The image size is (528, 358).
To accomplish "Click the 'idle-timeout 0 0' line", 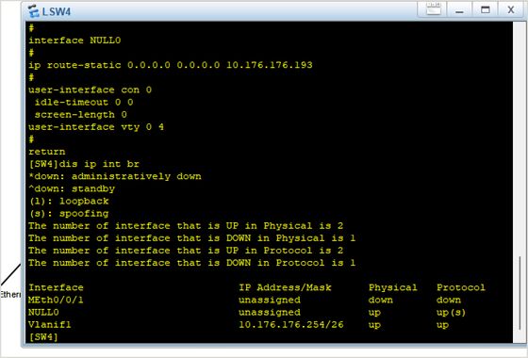I will coord(84,103).
